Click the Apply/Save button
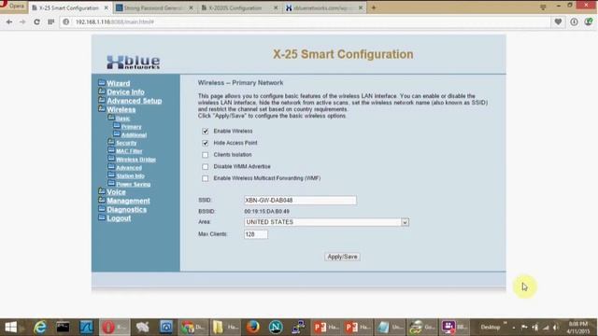The height and width of the screenshot is (336, 598). 342,257
